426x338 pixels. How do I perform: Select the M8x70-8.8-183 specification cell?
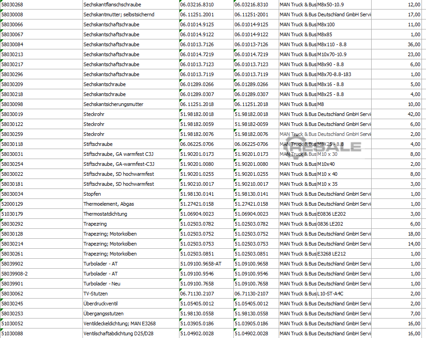tap(344, 74)
